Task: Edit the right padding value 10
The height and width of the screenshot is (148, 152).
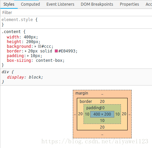Action: click(x=117, y=114)
